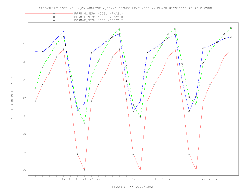Click the vertical F_MEAN | O_MEAN axis title
Screen dimensions: 252x195
click(x=12, y=100)
